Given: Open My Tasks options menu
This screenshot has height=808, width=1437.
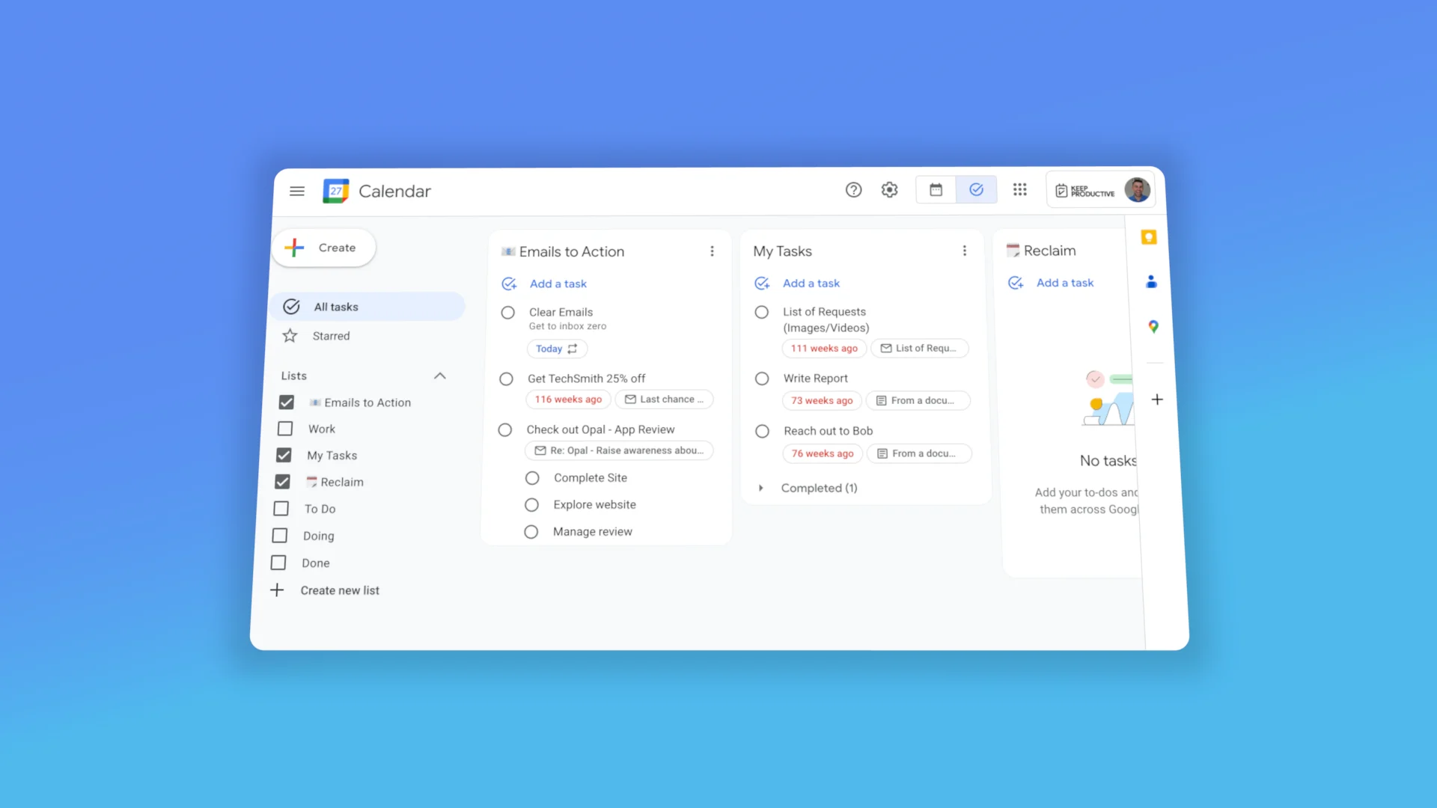Looking at the screenshot, I should tap(965, 251).
